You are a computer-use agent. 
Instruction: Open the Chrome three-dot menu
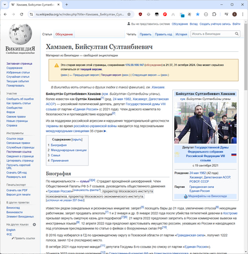point(242,14)
